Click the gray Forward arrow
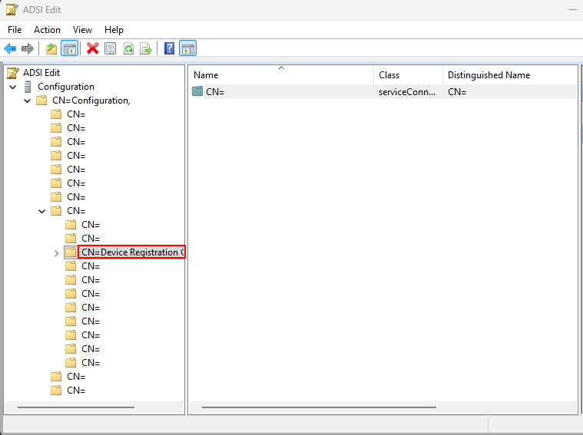 point(28,48)
